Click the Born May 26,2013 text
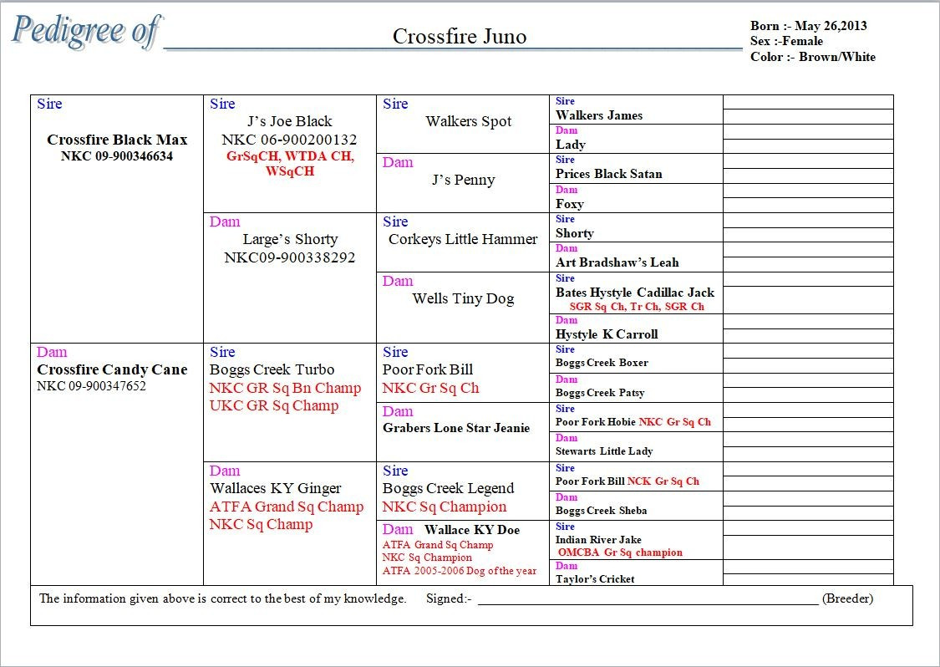This screenshot has width=940, height=667. coord(808,26)
